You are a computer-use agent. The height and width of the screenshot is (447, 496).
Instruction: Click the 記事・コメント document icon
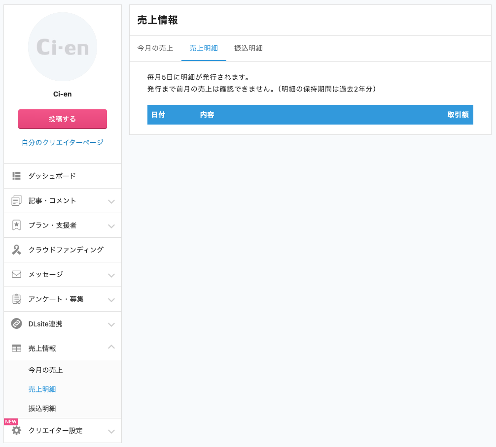(x=16, y=200)
